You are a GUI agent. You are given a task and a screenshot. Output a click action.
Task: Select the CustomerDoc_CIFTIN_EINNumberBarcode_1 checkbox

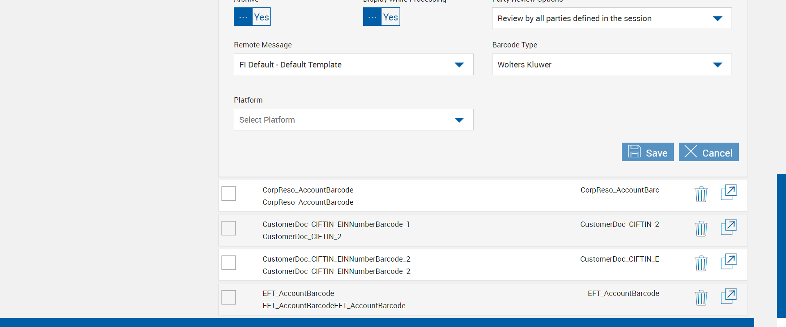pyautogui.click(x=228, y=228)
